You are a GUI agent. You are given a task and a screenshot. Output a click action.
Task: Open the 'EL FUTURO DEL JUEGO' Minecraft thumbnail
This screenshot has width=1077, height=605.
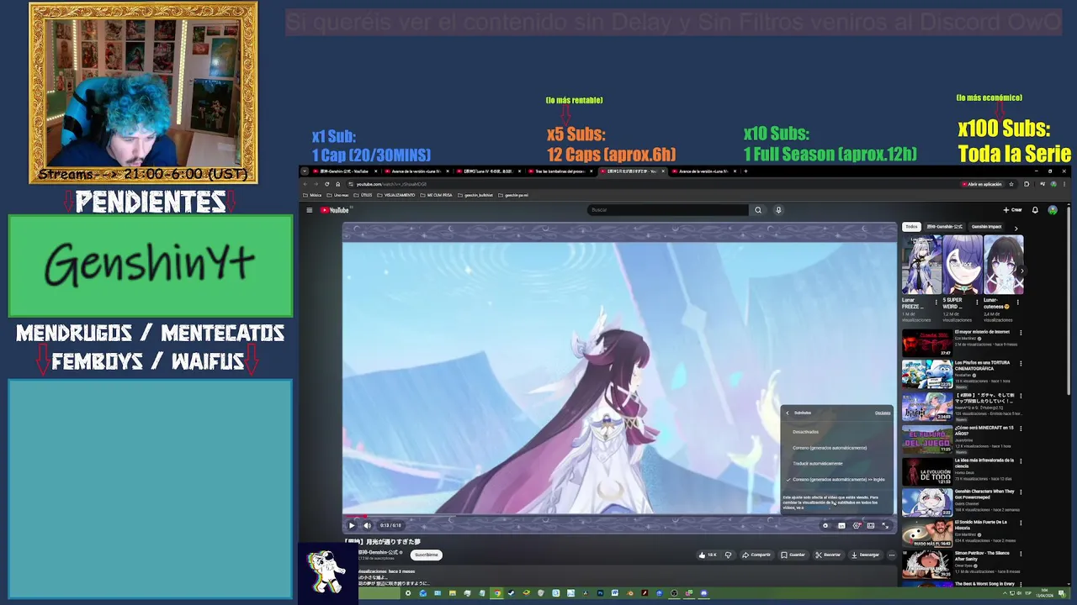tap(927, 439)
